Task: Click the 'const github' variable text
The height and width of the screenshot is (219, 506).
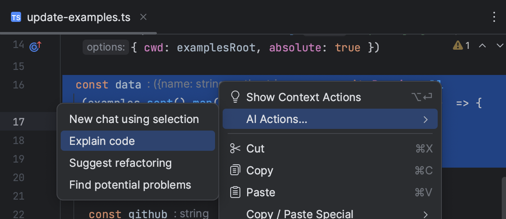Action: click(128, 214)
